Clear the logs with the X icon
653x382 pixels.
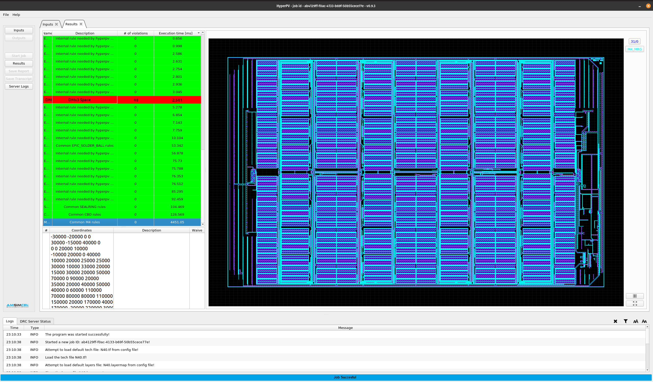tap(615, 322)
